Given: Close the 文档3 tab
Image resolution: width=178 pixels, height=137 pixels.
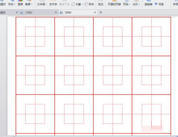Looking at the screenshot, I should (95, 12).
